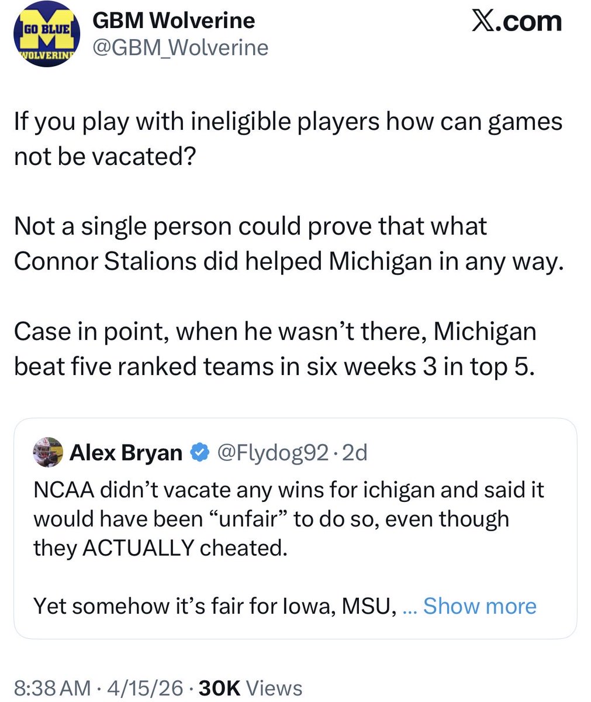Open the quoted text starting NCAA didn't vacate
This screenshot has height=702, width=591.
tap(288, 518)
